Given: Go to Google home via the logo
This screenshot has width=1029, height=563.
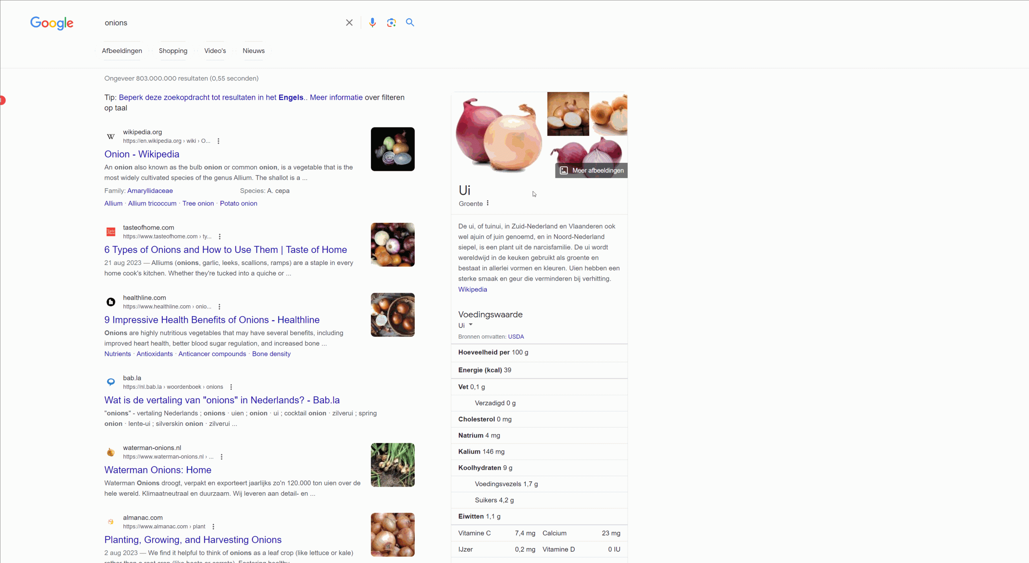Looking at the screenshot, I should click(x=52, y=23).
